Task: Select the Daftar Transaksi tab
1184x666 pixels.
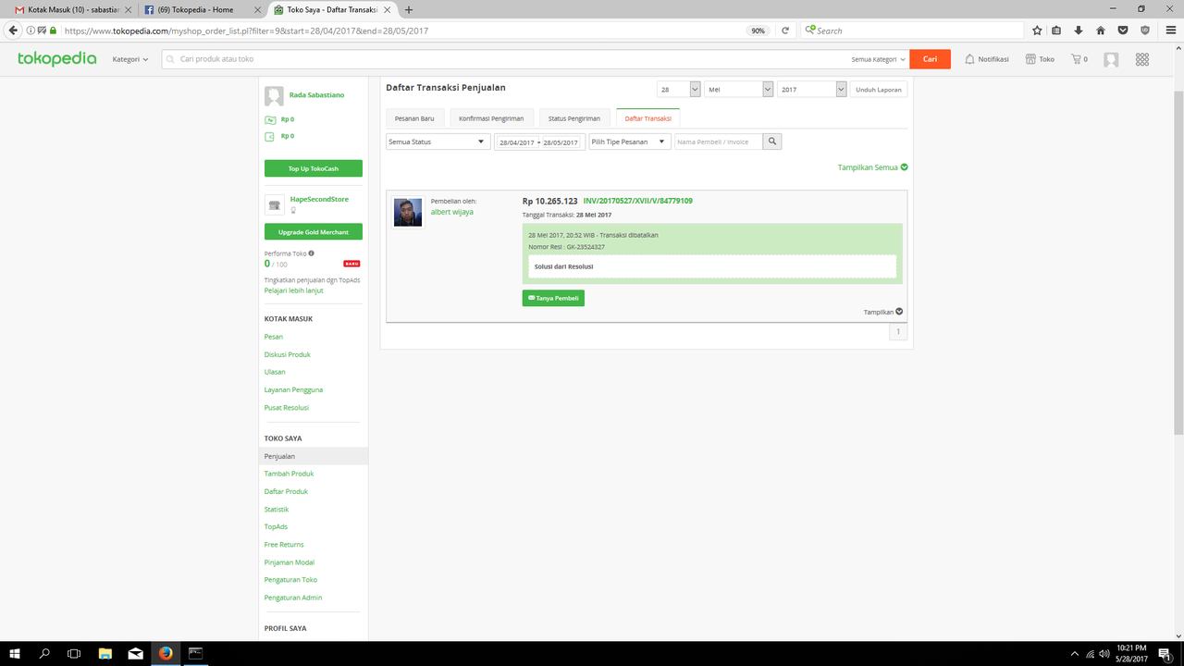Action: coord(648,117)
